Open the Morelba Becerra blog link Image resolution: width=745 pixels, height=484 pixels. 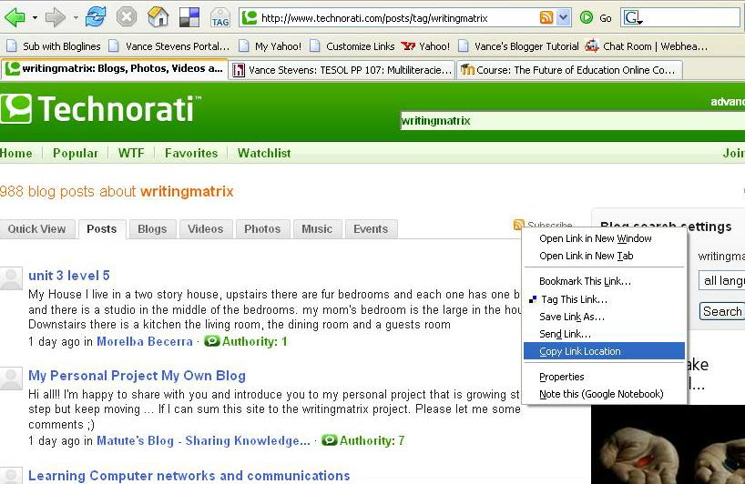click(x=145, y=342)
